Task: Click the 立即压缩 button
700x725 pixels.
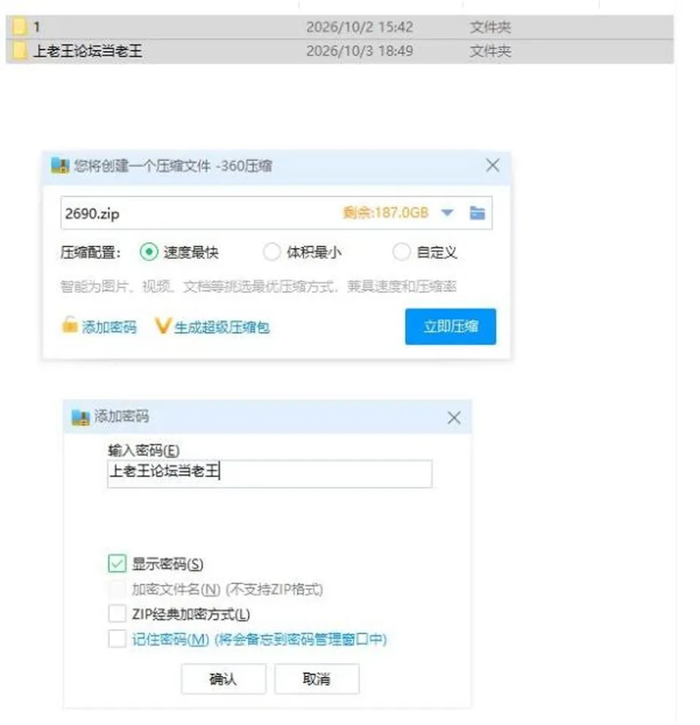Action: tap(451, 327)
